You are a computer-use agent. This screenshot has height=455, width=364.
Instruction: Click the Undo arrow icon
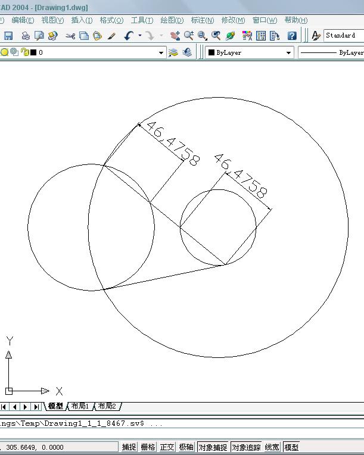coord(129,36)
